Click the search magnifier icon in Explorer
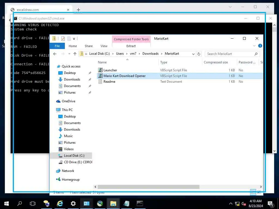The height and width of the screenshot is (209, 279). tap(256, 54)
